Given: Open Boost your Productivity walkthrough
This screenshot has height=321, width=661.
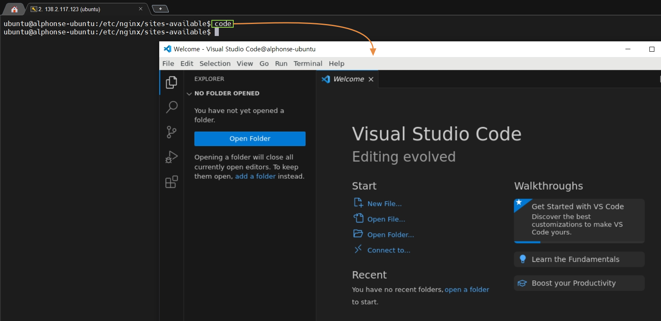Looking at the screenshot, I should click(579, 283).
